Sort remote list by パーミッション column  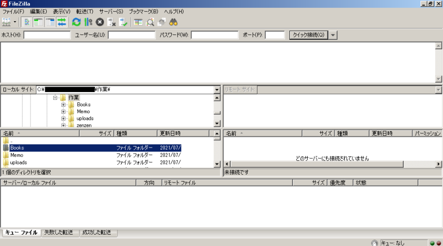point(427,133)
